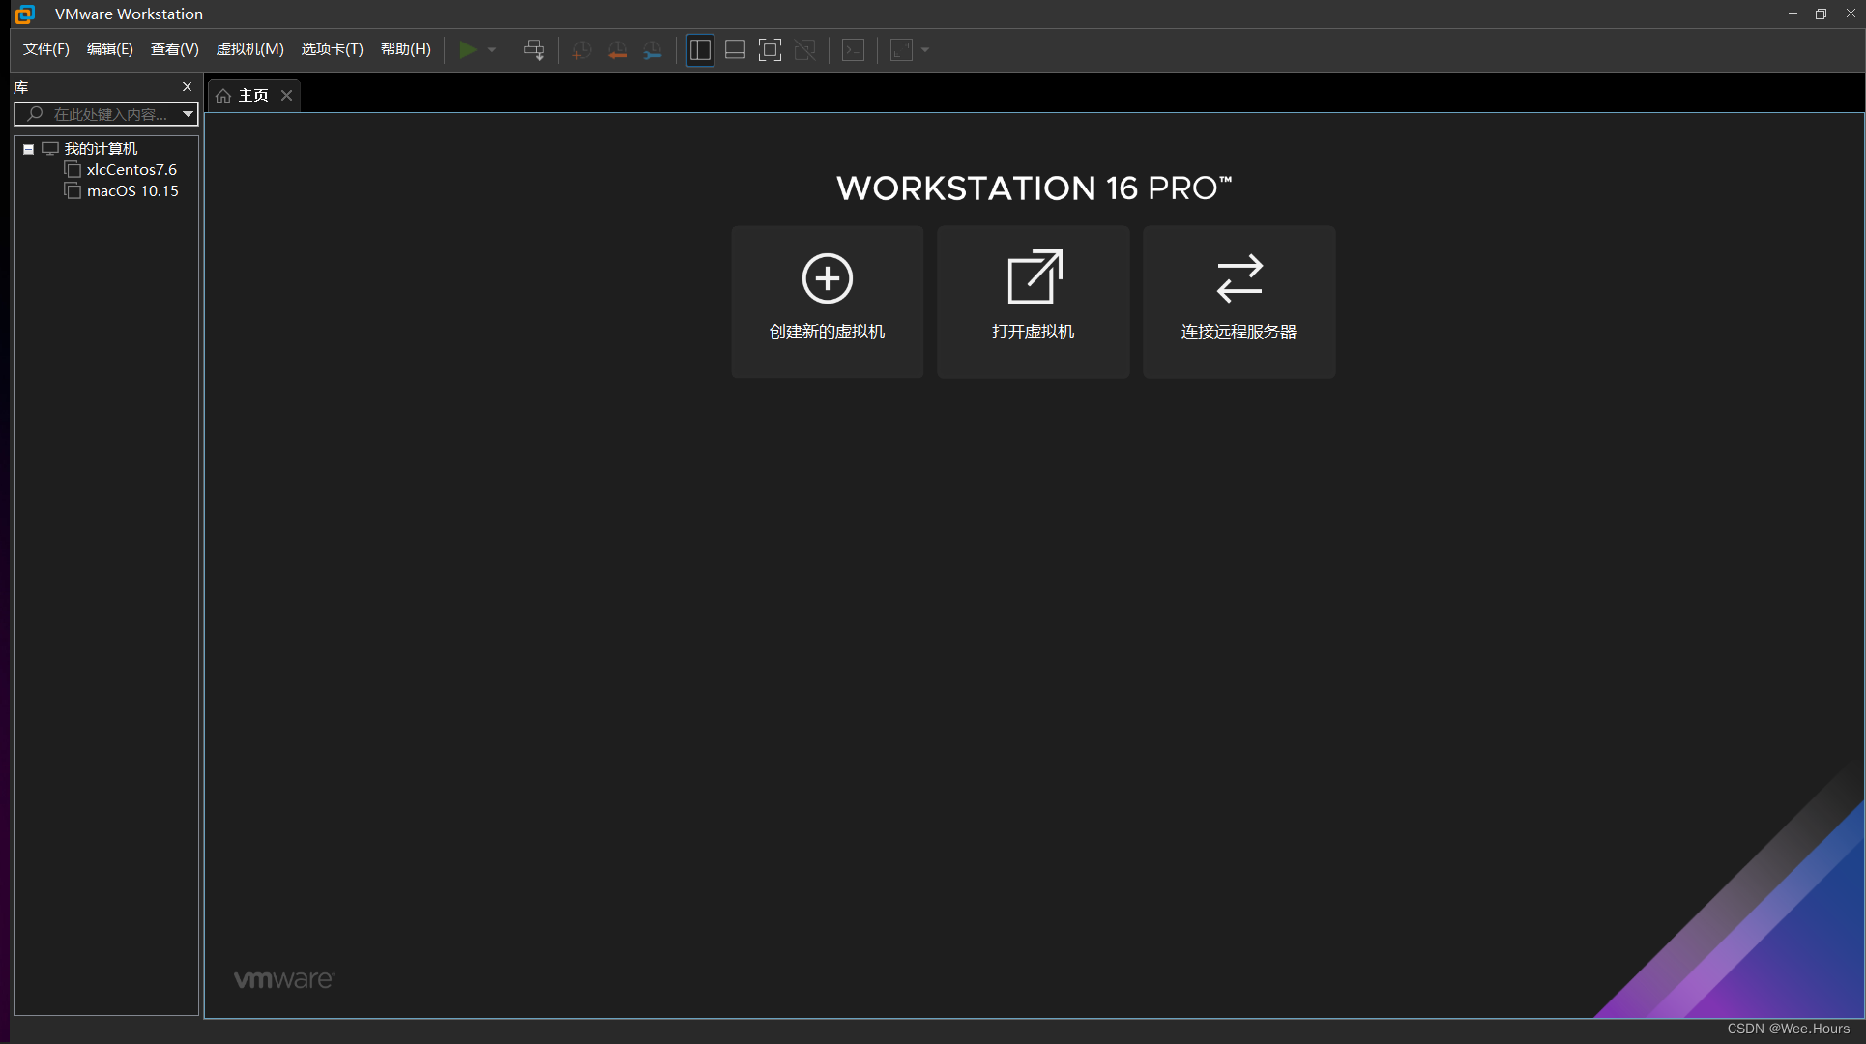Open stretch guest dropdown arrow

[x=925, y=50]
